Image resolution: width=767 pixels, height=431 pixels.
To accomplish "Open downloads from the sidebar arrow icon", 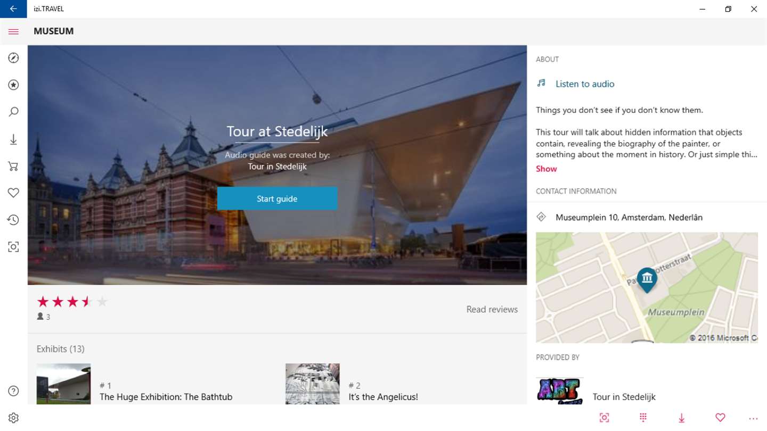I will tap(13, 139).
